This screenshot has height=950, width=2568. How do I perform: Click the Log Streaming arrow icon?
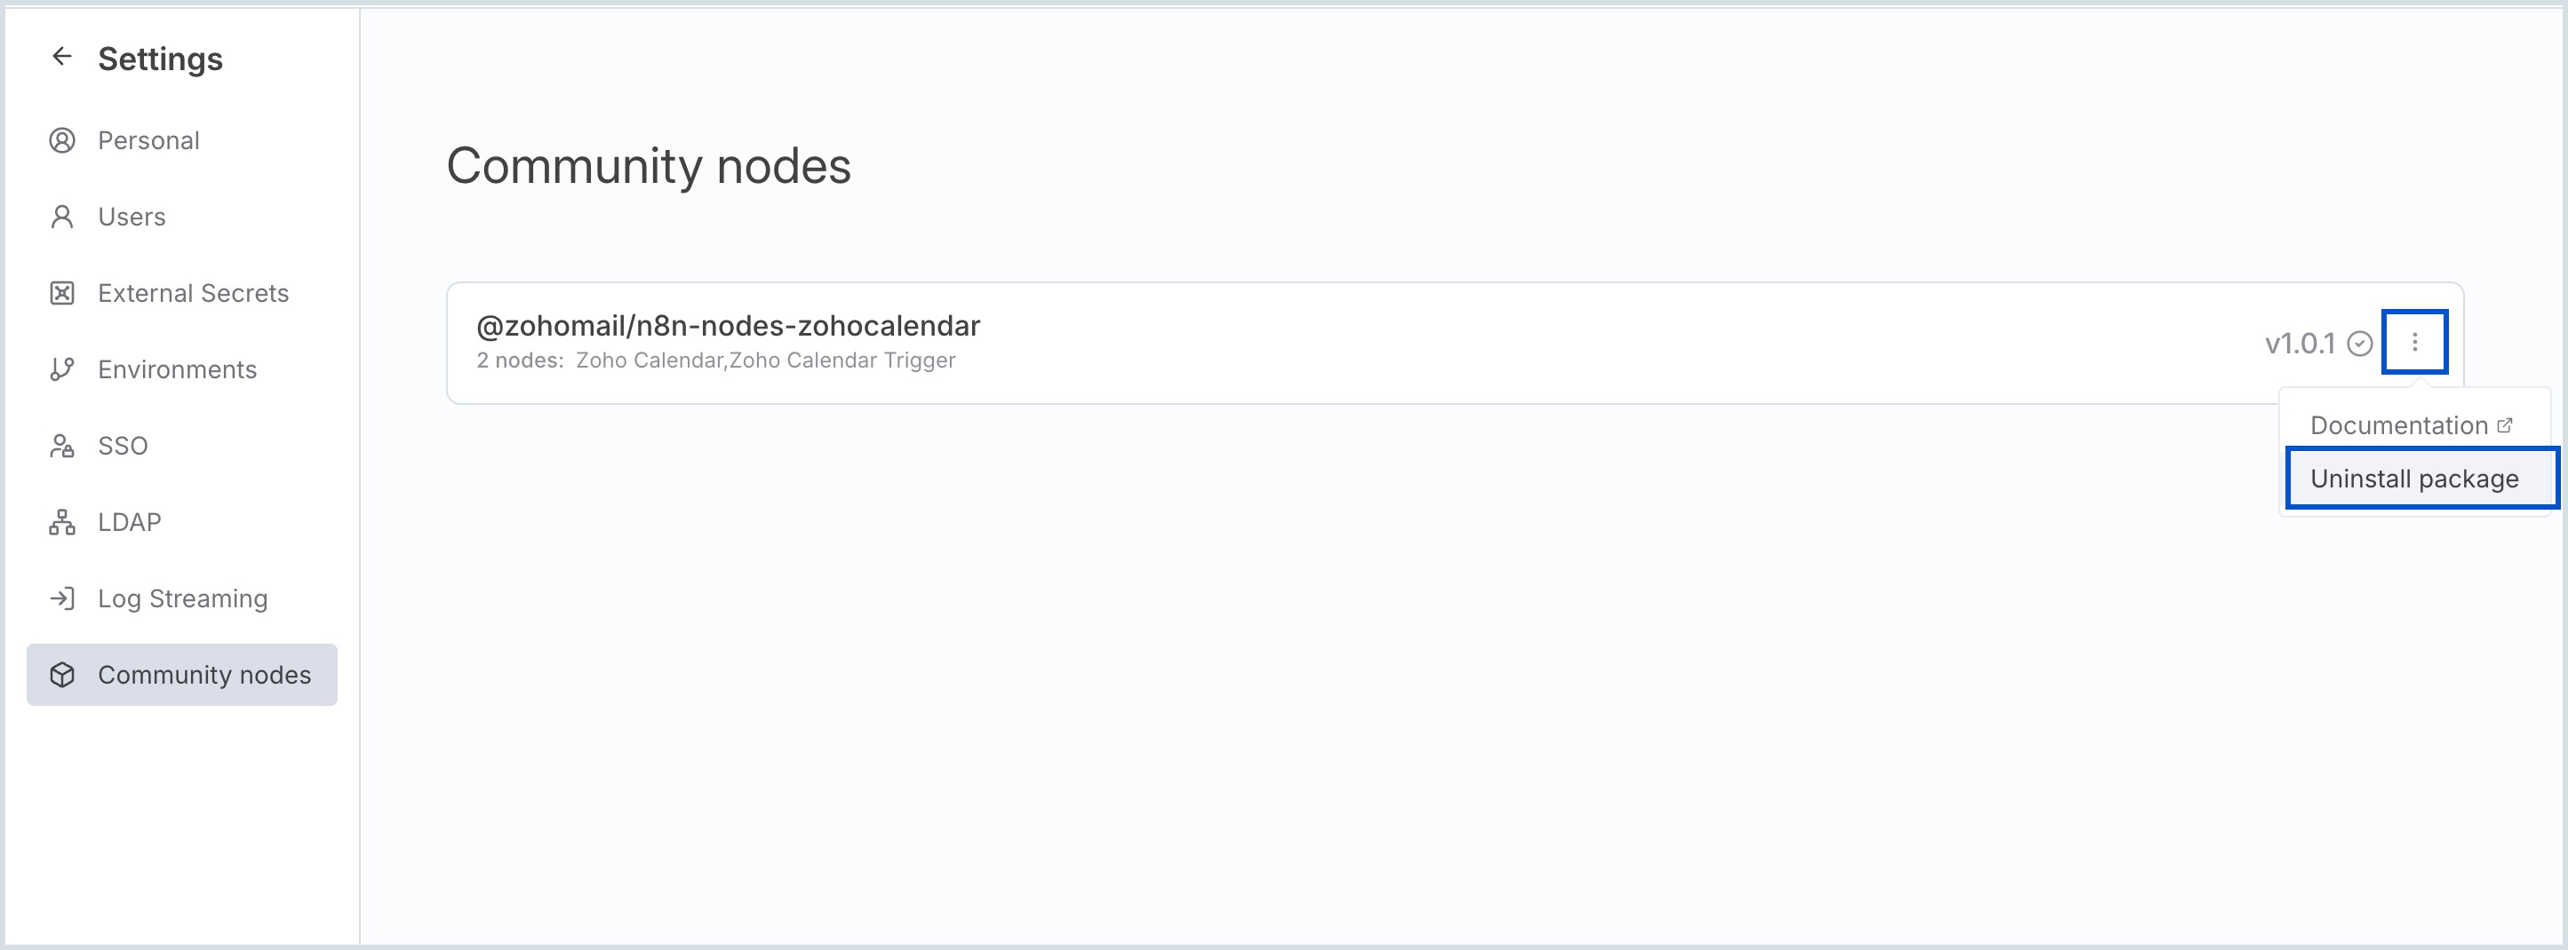point(62,598)
